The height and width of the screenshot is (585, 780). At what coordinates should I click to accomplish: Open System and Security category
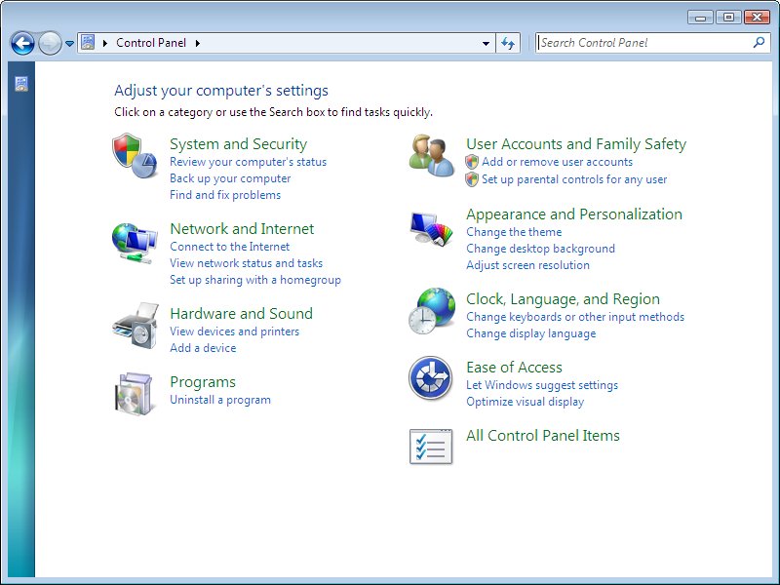click(x=238, y=143)
